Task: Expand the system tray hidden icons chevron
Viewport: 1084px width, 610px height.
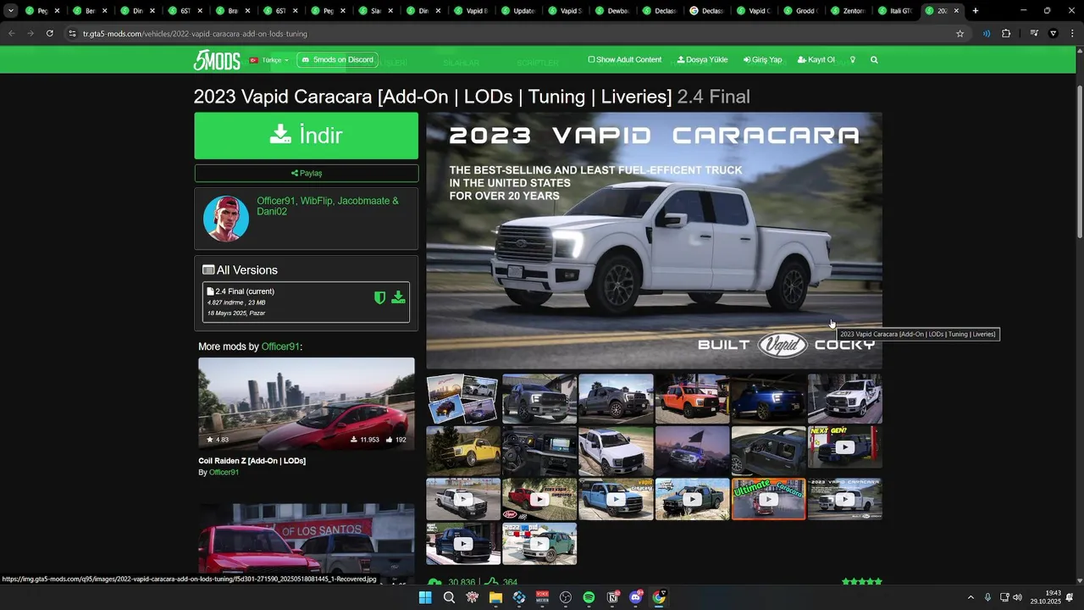Action: click(x=971, y=597)
